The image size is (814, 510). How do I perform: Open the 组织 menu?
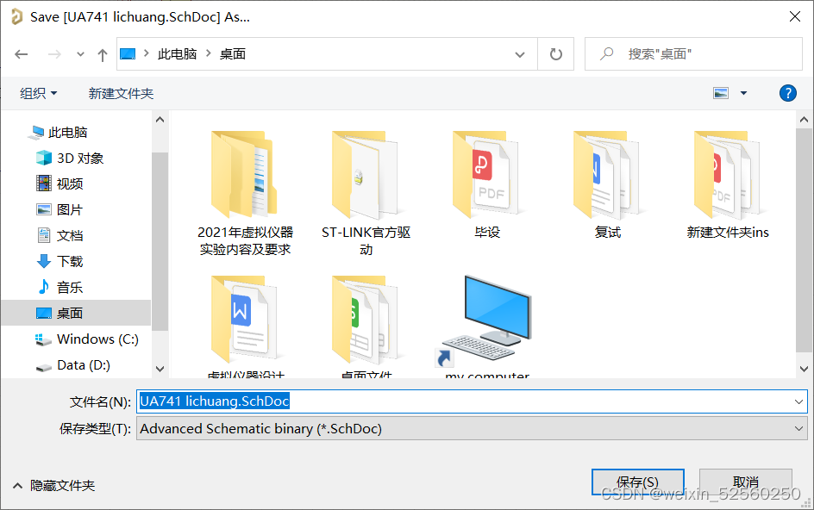[x=39, y=93]
